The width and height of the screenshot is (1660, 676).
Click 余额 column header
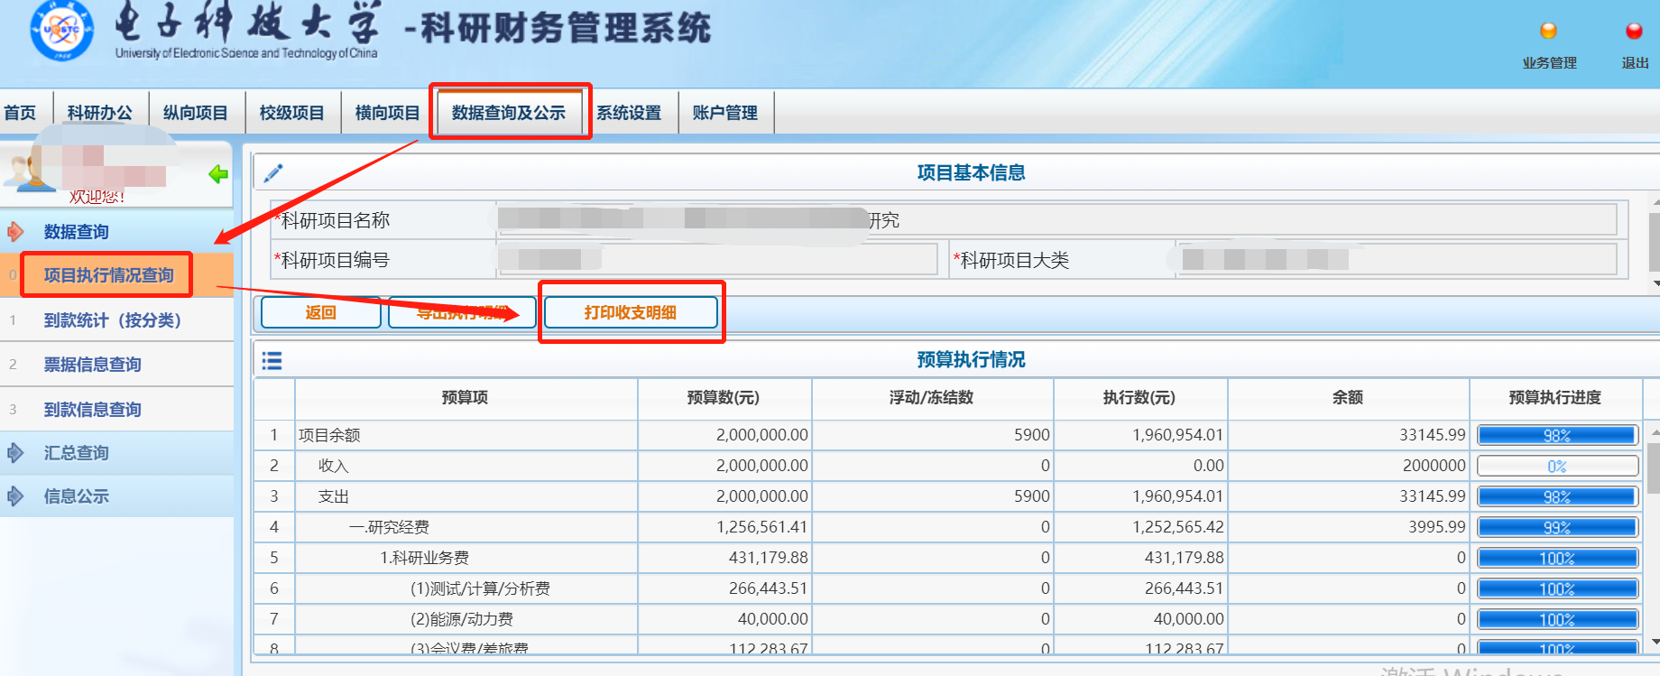point(1348,398)
